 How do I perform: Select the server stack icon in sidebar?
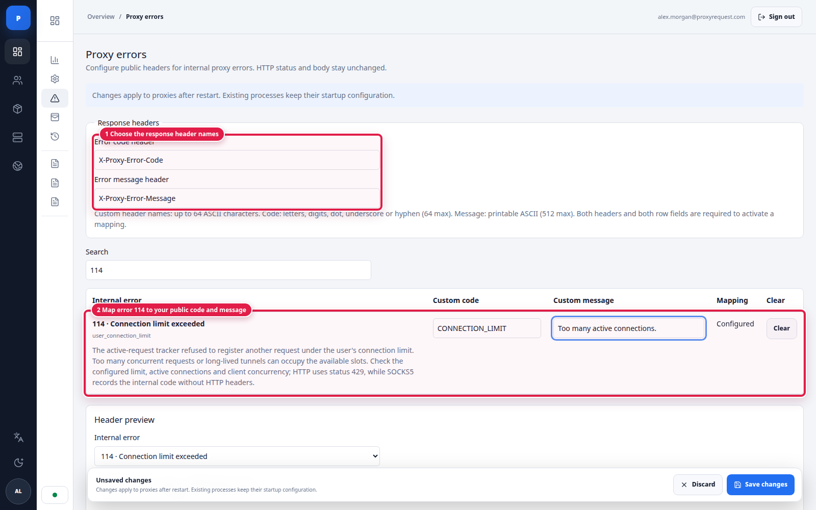(x=18, y=137)
